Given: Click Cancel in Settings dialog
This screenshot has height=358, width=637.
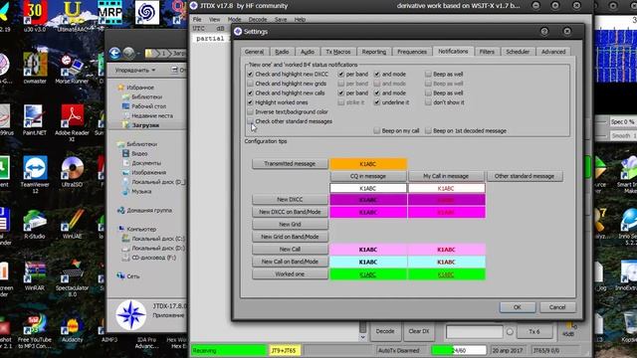Looking at the screenshot, I should (x=557, y=307).
